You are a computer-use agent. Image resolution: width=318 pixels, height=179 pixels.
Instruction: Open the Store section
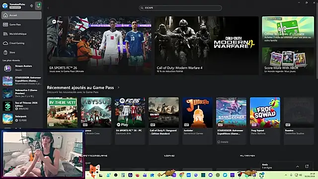point(21,53)
